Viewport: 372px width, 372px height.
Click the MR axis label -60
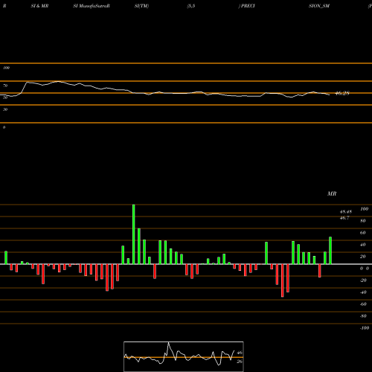[x=363, y=304]
